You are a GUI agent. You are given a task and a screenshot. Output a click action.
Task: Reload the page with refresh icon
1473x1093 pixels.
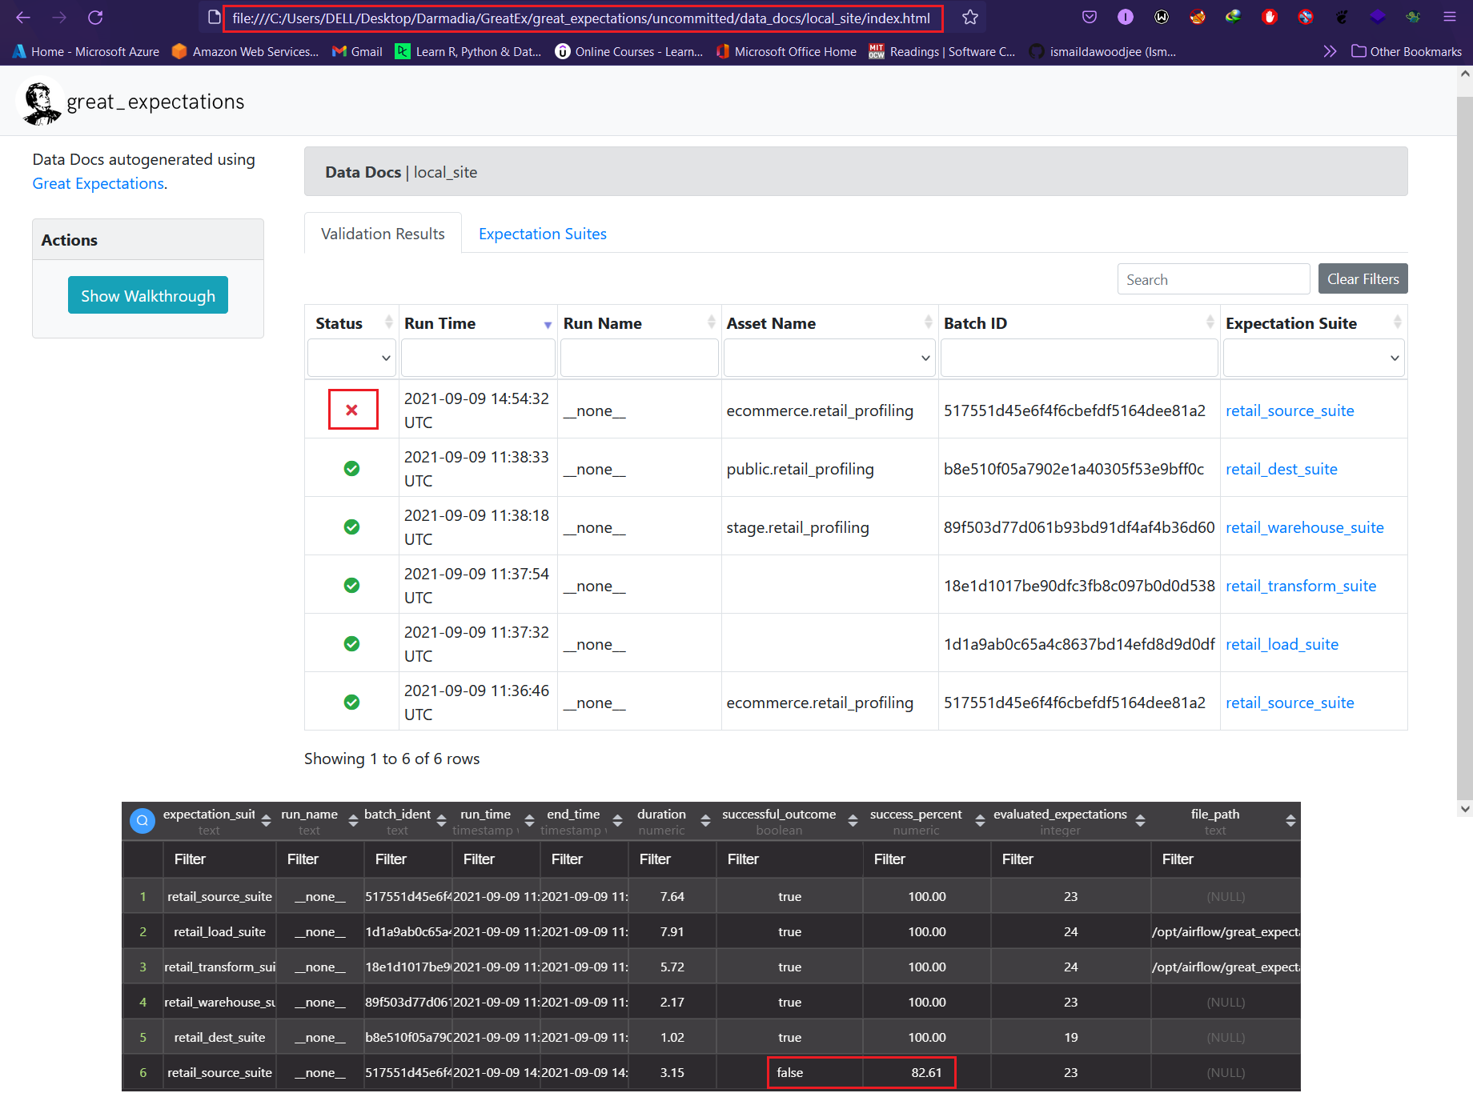(x=95, y=18)
